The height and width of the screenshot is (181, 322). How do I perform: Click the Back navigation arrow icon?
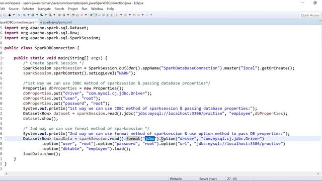pyautogui.click(x=138, y=15)
